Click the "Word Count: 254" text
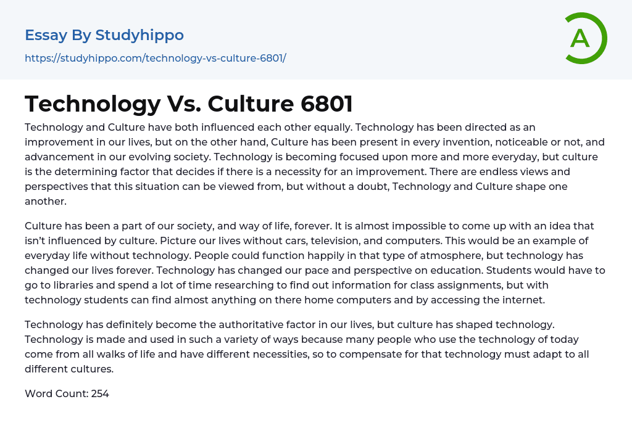This screenshot has height=436, width=632. pos(67,393)
